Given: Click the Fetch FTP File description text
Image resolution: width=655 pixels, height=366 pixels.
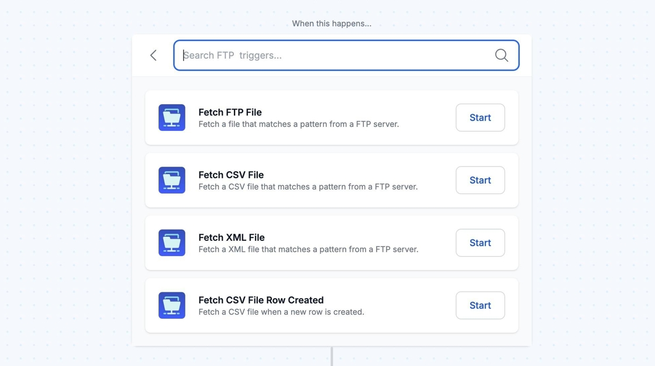Looking at the screenshot, I should pyautogui.click(x=298, y=124).
